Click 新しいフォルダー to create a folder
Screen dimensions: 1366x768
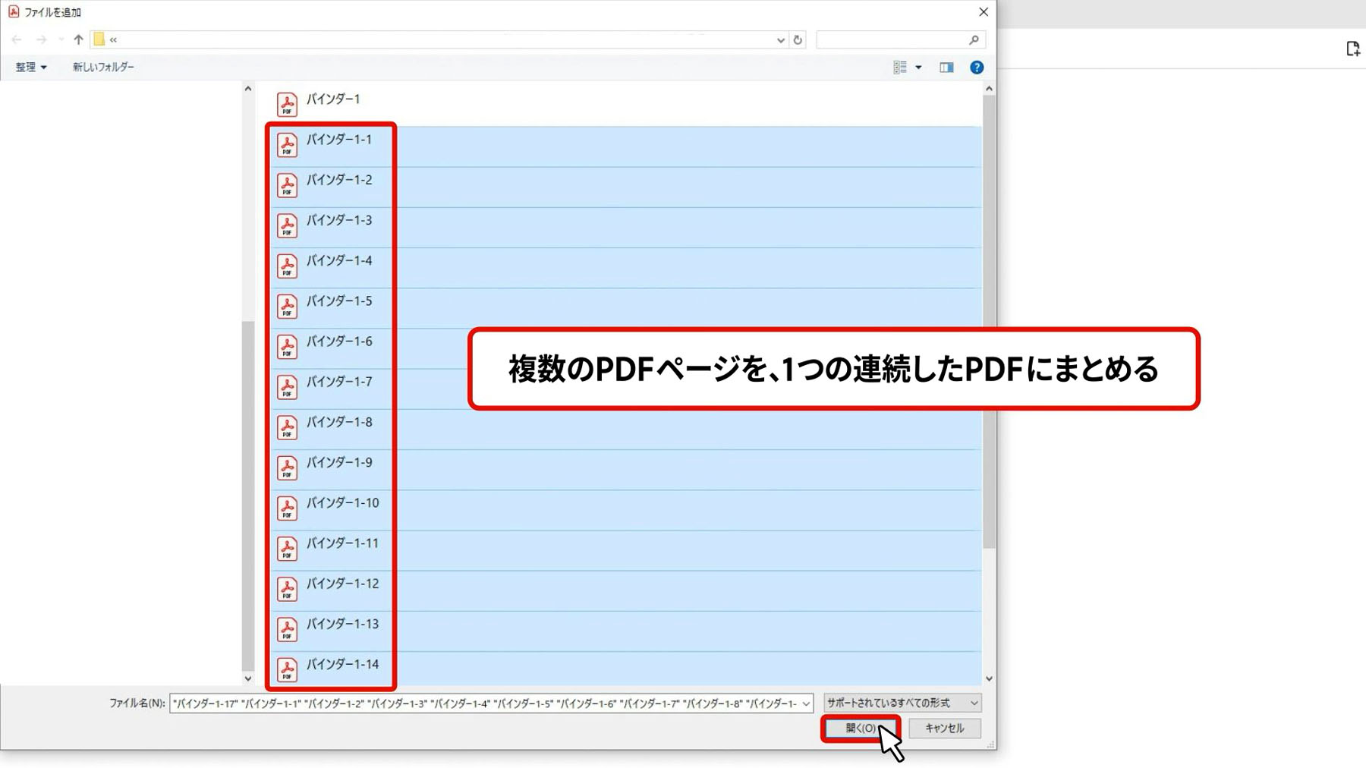[103, 67]
